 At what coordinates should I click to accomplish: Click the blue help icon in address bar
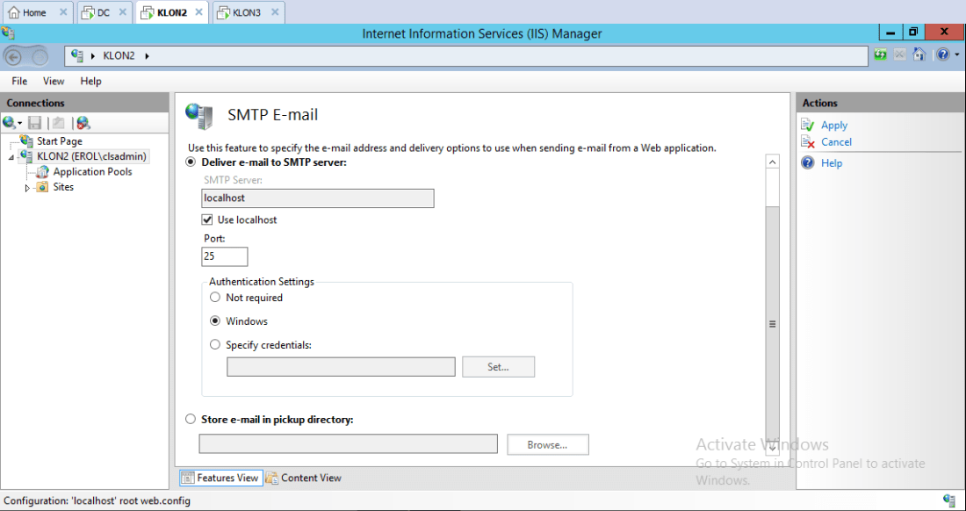(941, 54)
